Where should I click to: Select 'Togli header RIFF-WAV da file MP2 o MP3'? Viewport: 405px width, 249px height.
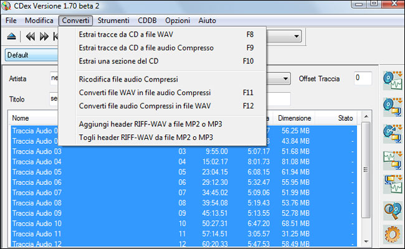tap(146, 137)
